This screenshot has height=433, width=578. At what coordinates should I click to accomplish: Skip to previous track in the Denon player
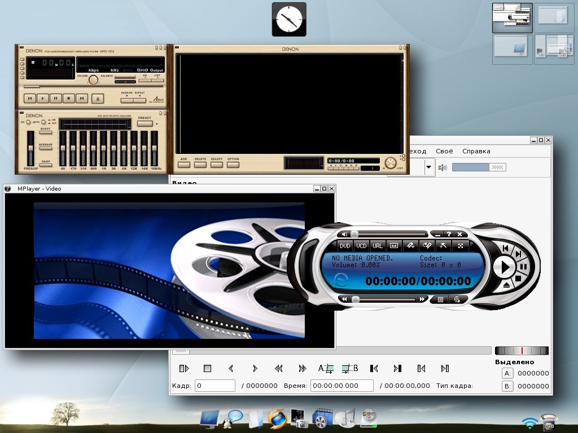pyautogui.click(x=29, y=98)
